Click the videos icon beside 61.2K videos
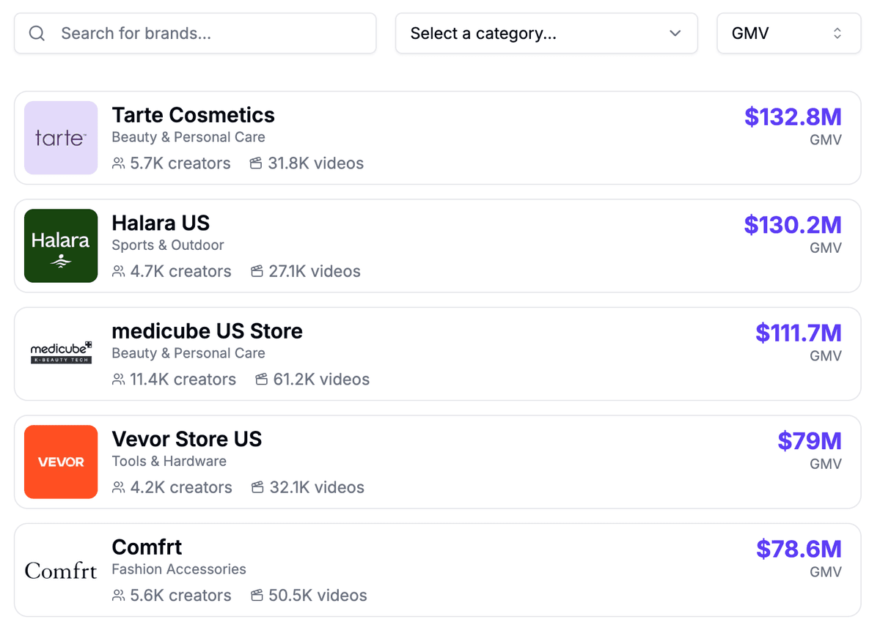 tap(261, 380)
